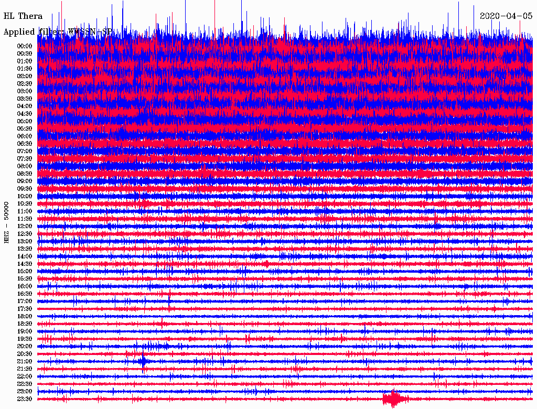Click the 22:30 time label

[x=25, y=384]
